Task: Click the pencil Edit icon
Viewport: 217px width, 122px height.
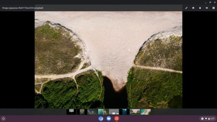Action: 186,8
